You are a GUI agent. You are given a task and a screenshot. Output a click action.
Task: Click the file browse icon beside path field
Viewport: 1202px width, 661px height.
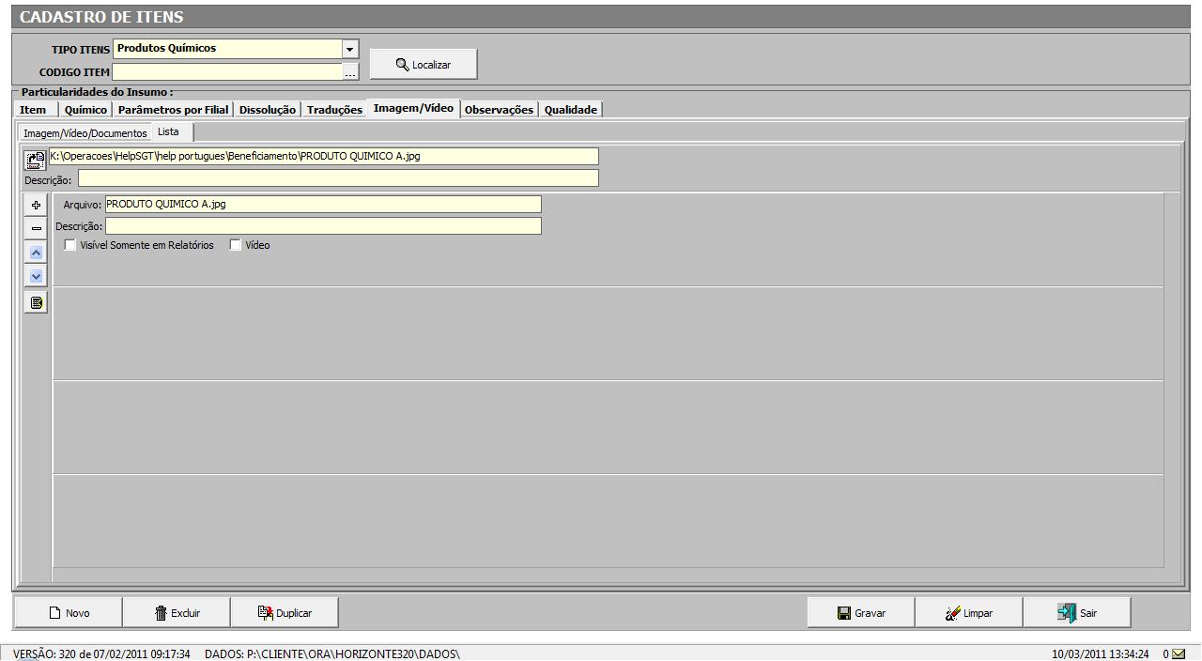[35, 159]
